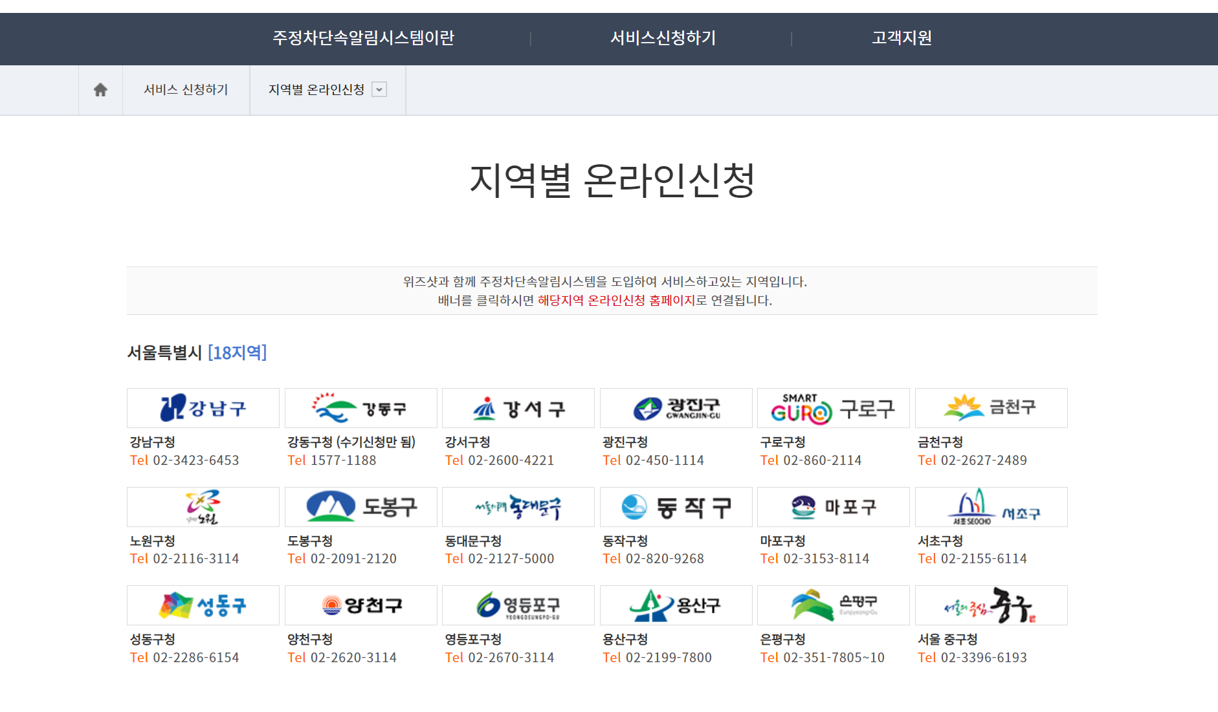Image resolution: width=1218 pixels, height=712 pixels.
Task: Click the 영등포구청 name text
Action: coord(473,640)
